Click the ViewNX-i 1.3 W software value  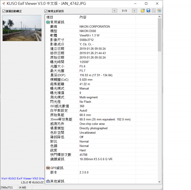[89, 36]
